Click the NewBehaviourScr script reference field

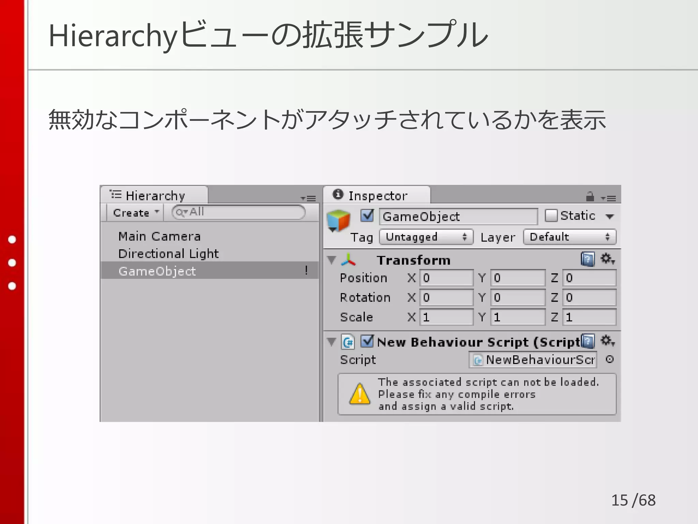[533, 360]
